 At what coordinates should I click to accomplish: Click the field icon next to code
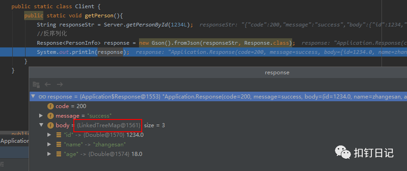point(50,106)
